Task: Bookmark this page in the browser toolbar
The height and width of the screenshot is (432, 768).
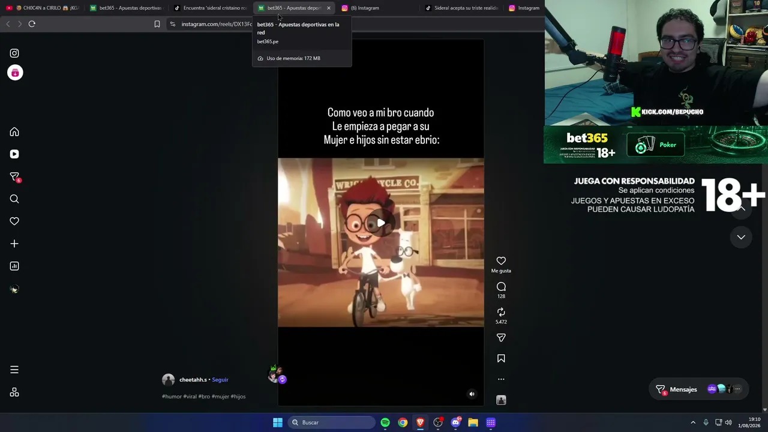Action: (157, 24)
